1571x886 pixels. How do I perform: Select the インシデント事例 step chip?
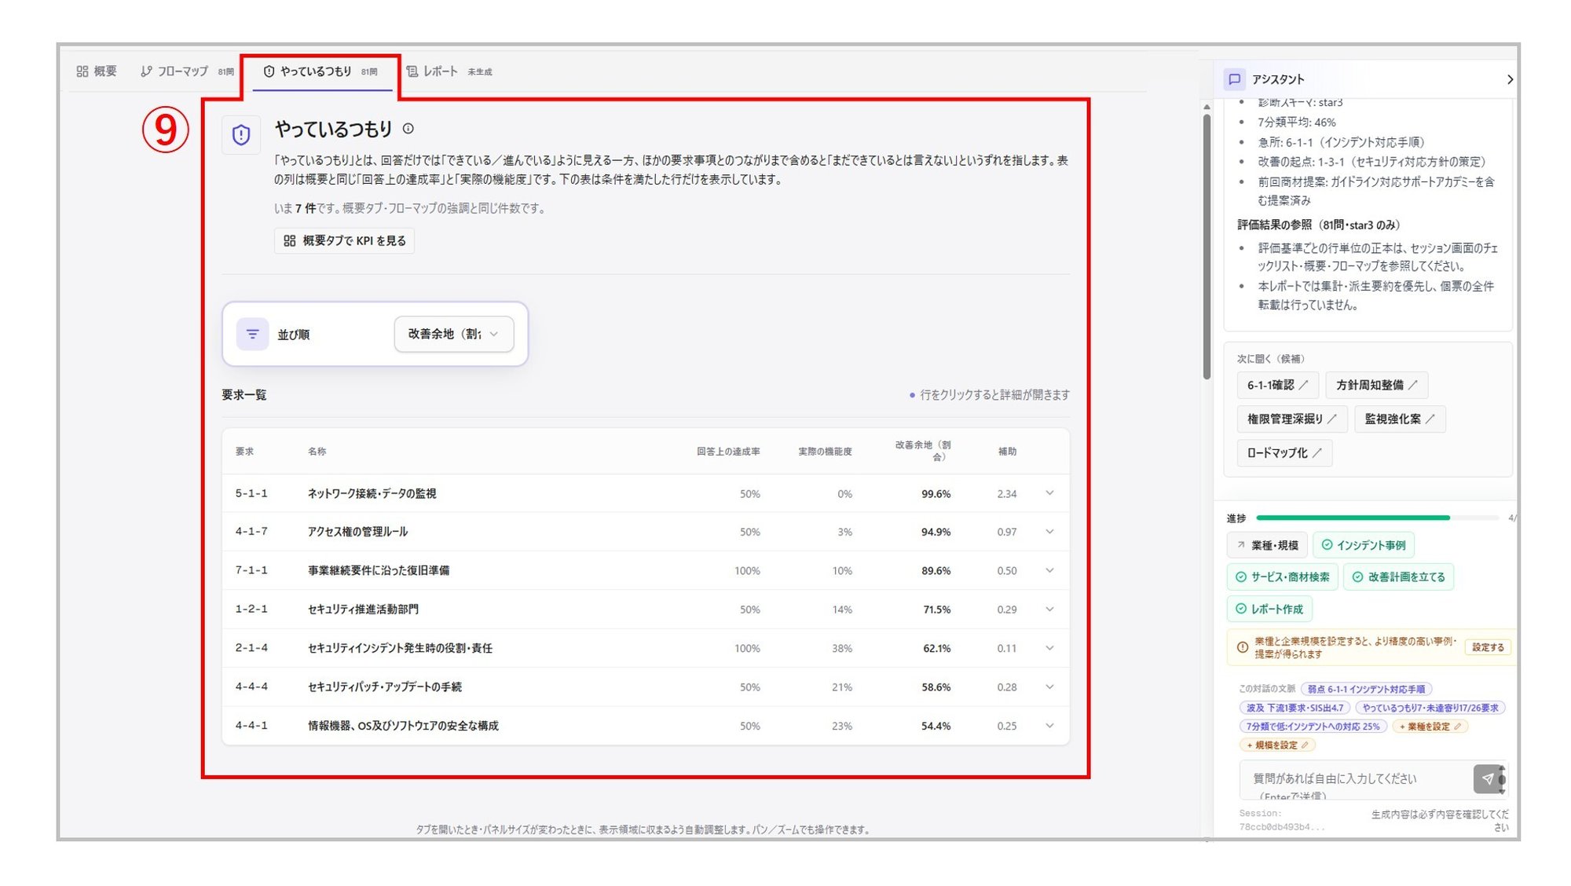point(1364,545)
